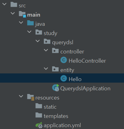The image size is (124, 129).
Task: Click the application.yml Spring config icon
Action: (x=39, y=125)
